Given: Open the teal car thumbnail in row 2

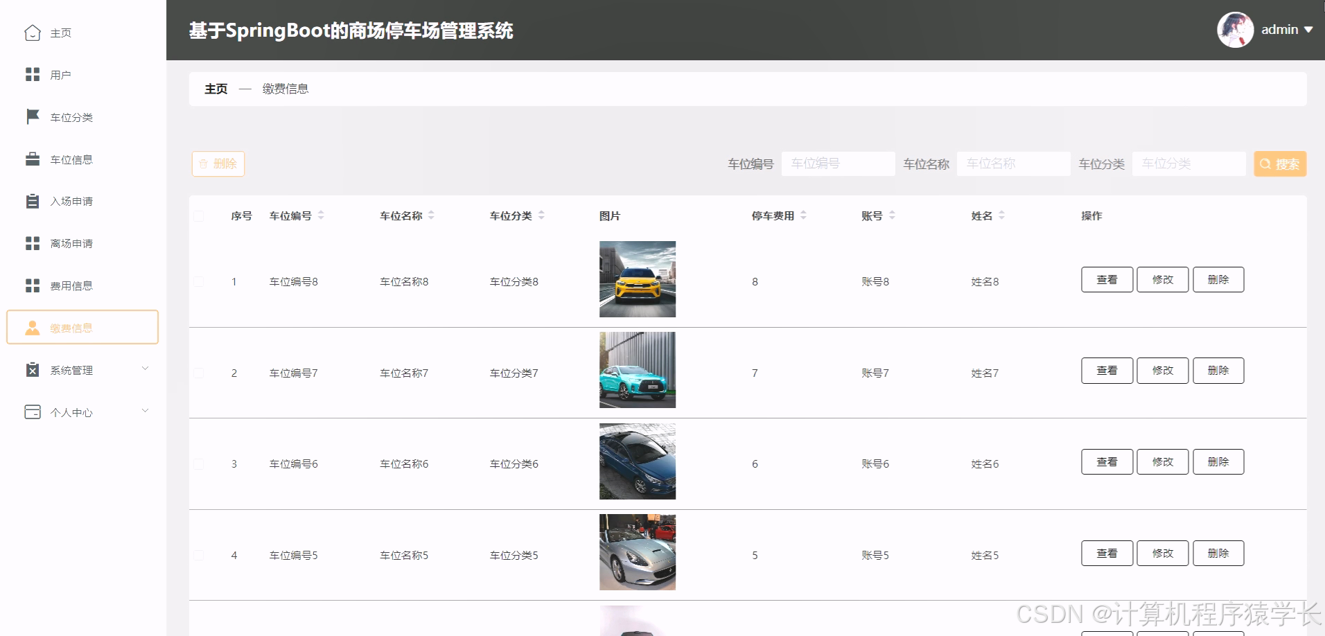Looking at the screenshot, I should pyautogui.click(x=637, y=370).
